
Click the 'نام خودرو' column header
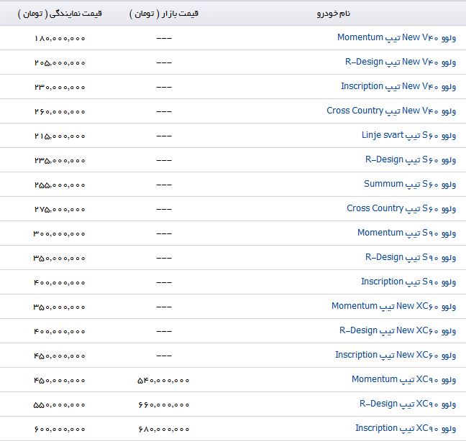(334, 14)
